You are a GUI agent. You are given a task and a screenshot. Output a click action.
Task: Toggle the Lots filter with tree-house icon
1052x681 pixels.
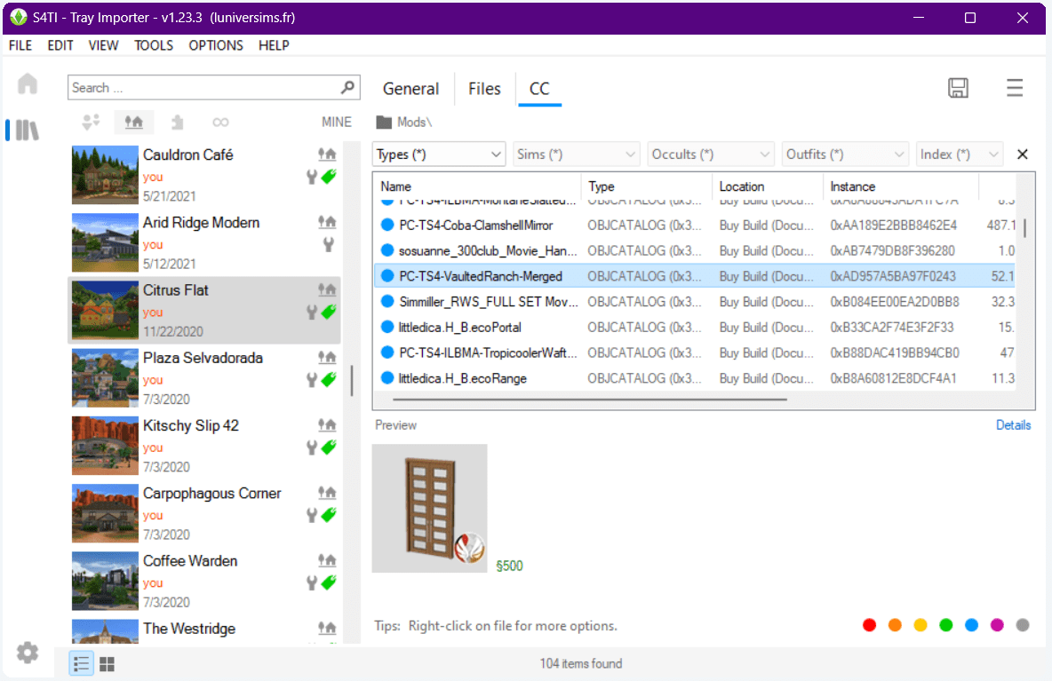pos(133,123)
